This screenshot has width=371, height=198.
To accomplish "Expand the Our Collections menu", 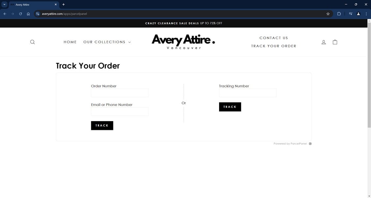I will pyautogui.click(x=107, y=42).
